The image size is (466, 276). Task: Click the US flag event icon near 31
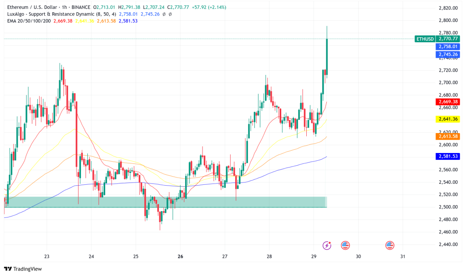(x=390, y=245)
